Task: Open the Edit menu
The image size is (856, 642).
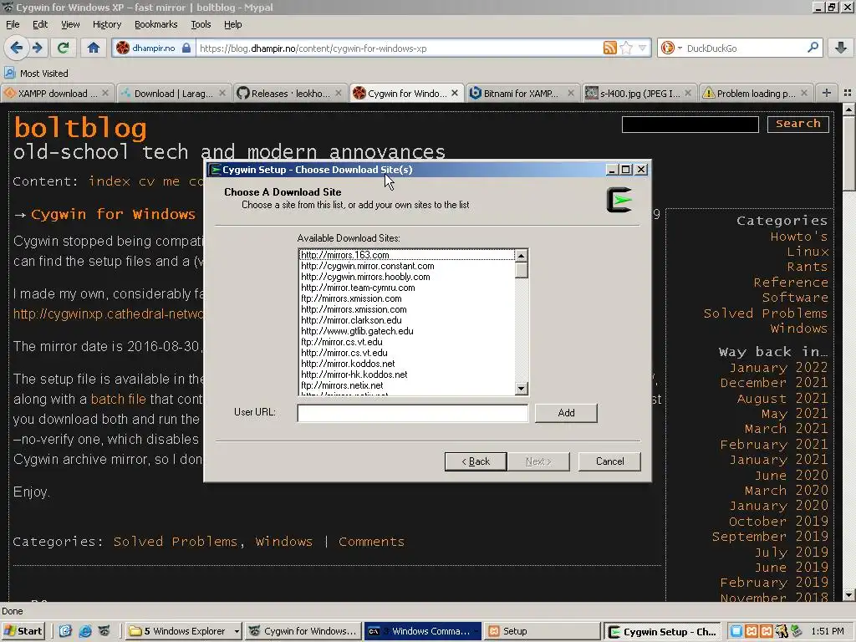Action: 40,24
